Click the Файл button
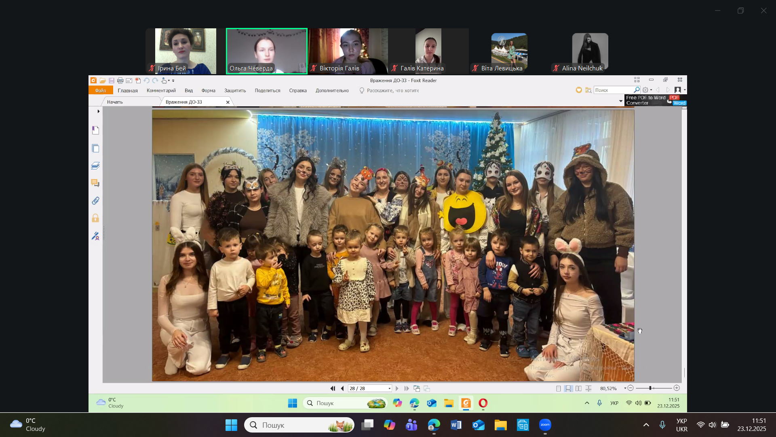776x437 pixels. point(101,91)
